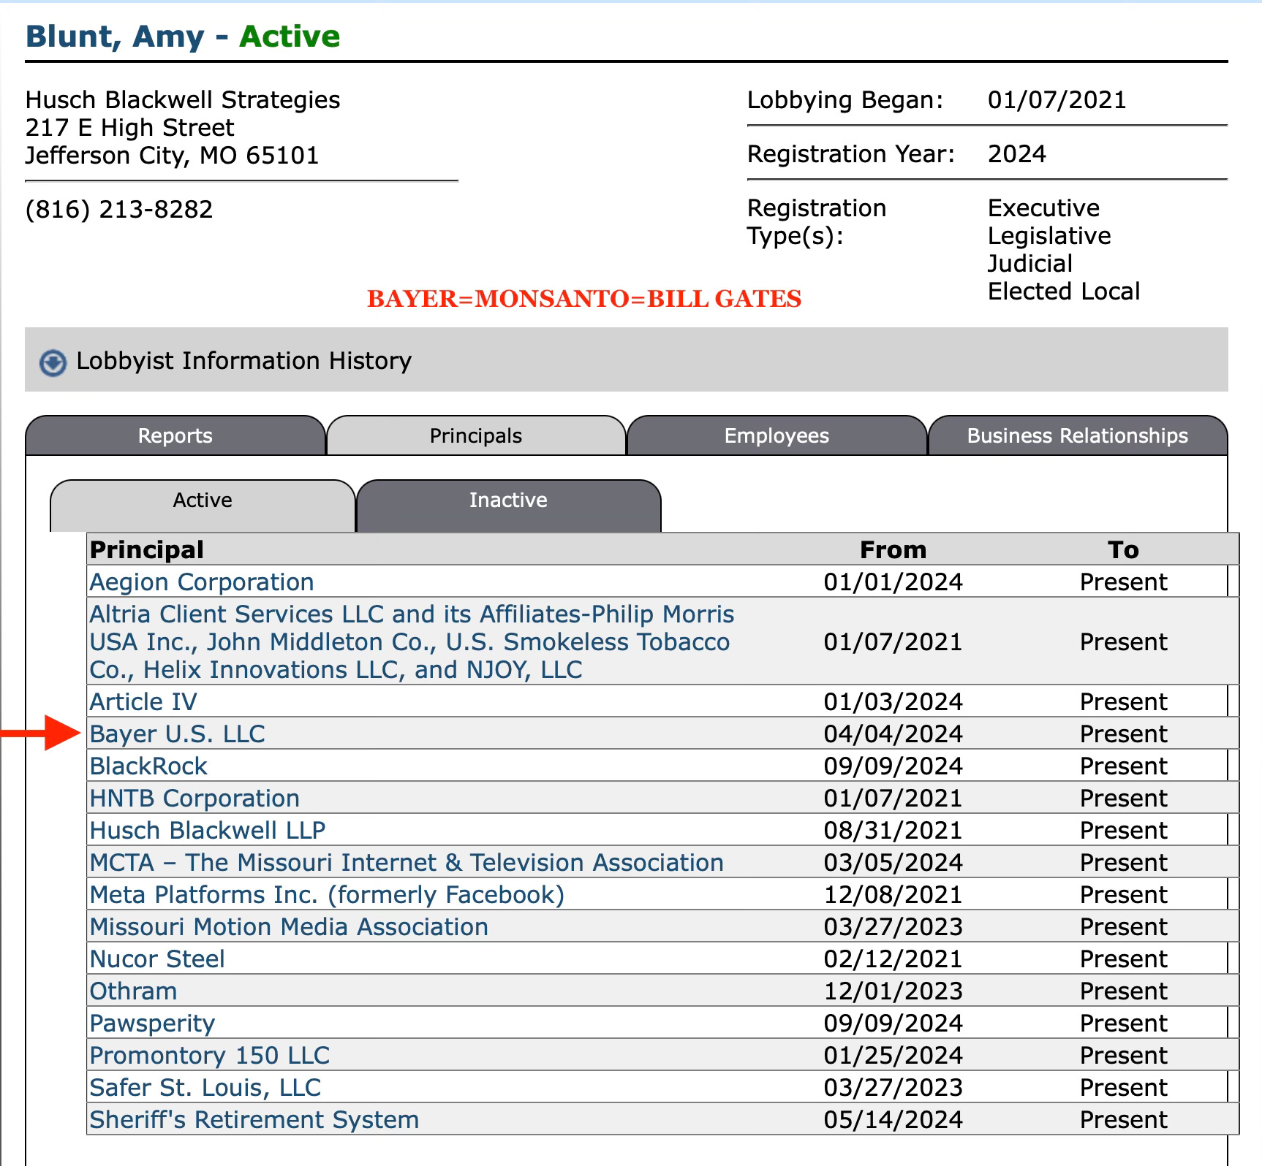Open the Bayer U.S. LLC link

pyautogui.click(x=177, y=734)
